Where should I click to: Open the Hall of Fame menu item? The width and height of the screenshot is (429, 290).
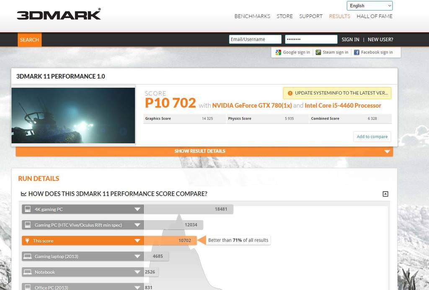pyautogui.click(x=374, y=16)
